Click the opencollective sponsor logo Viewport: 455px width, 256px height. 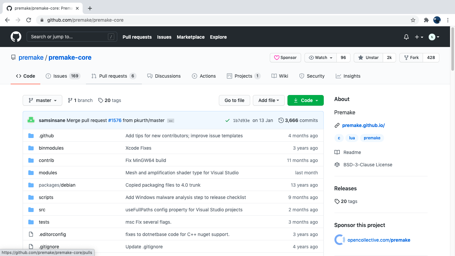340,240
